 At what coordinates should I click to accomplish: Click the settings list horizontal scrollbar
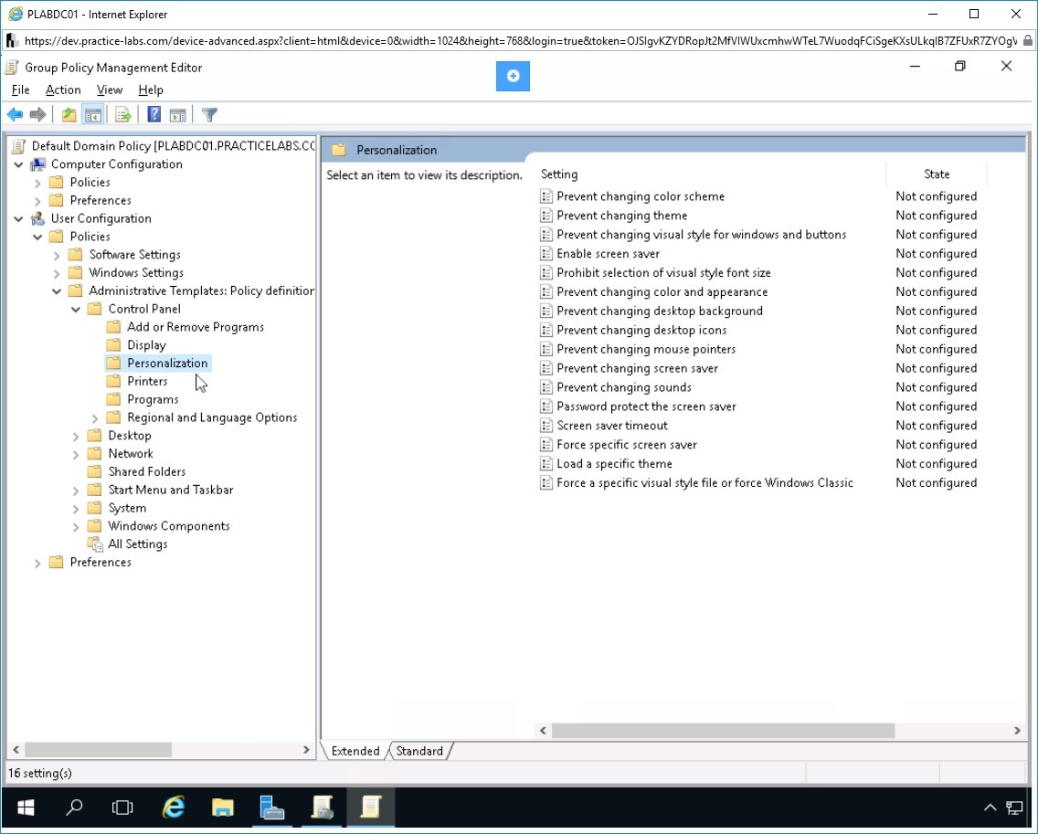[x=723, y=731]
